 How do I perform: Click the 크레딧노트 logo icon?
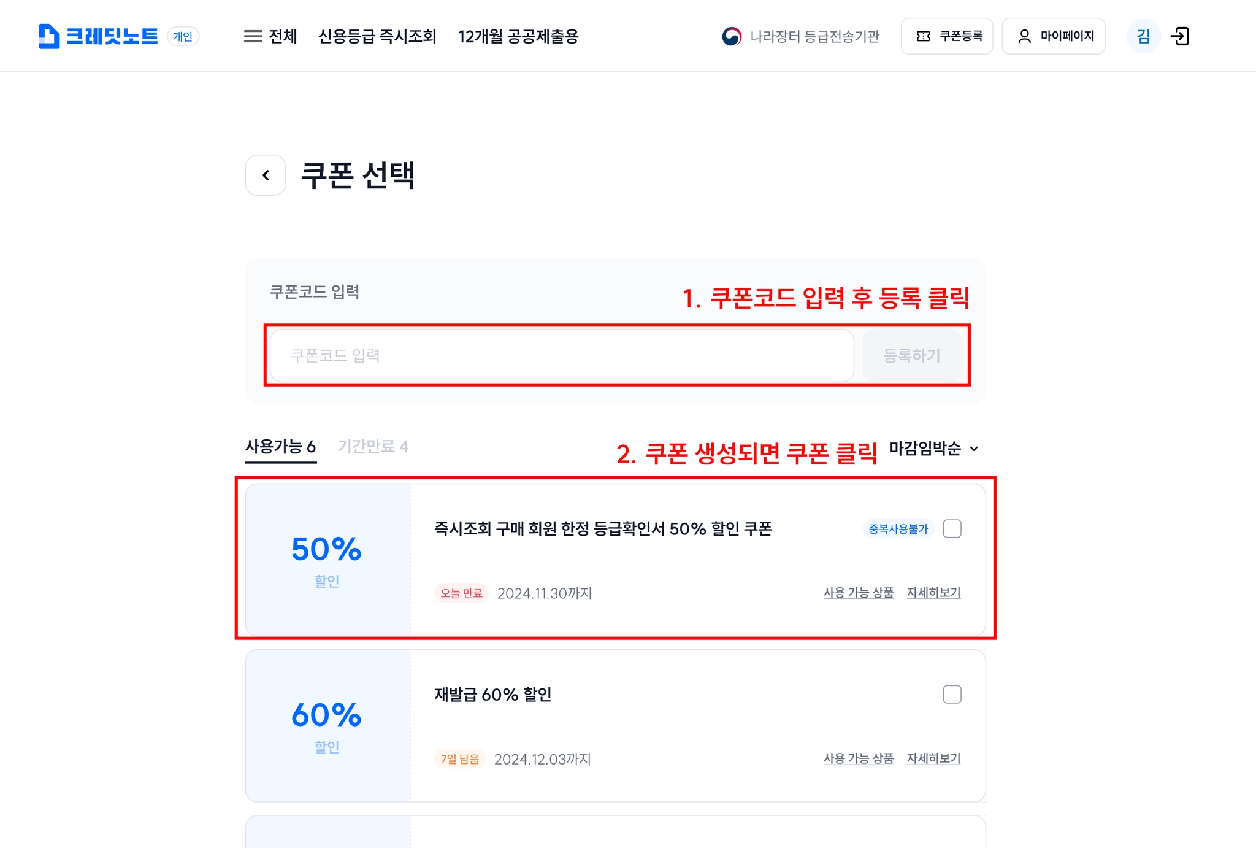(49, 36)
